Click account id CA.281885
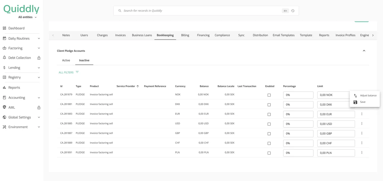Viewport: 383px width, 181px height. tap(66, 123)
